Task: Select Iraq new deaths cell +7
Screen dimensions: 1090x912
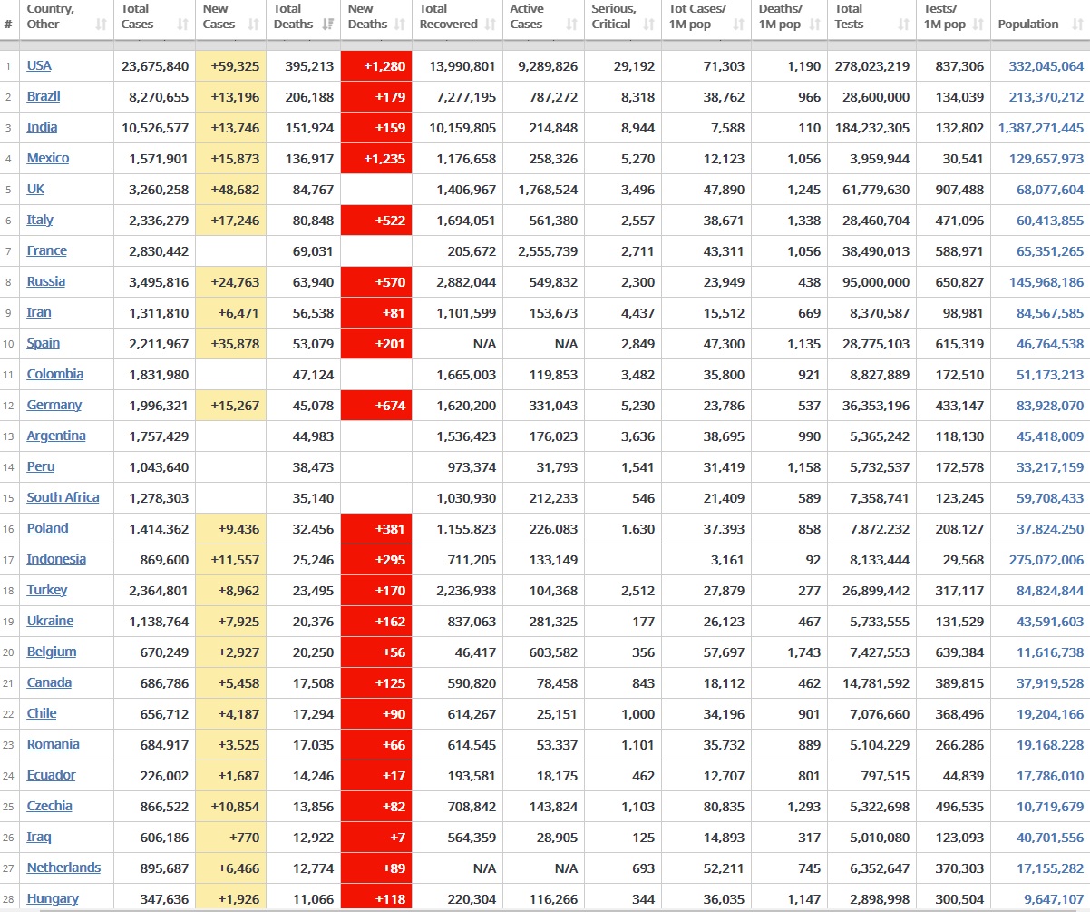Action: click(376, 838)
